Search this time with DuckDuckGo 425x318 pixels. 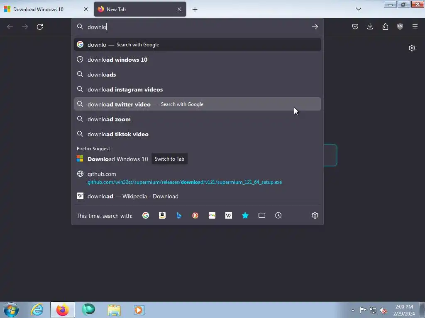(195, 215)
